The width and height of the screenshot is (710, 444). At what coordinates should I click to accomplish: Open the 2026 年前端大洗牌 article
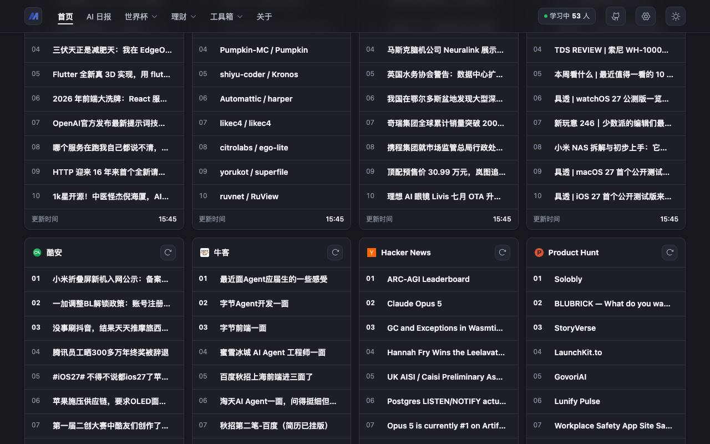tap(104, 99)
